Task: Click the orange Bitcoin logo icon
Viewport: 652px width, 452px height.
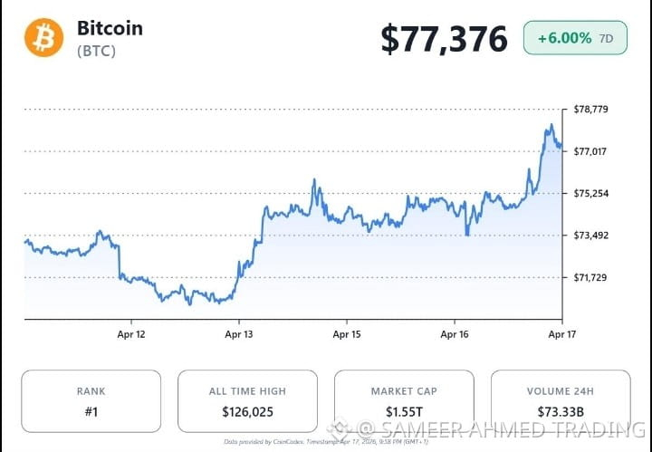Action: click(x=43, y=37)
